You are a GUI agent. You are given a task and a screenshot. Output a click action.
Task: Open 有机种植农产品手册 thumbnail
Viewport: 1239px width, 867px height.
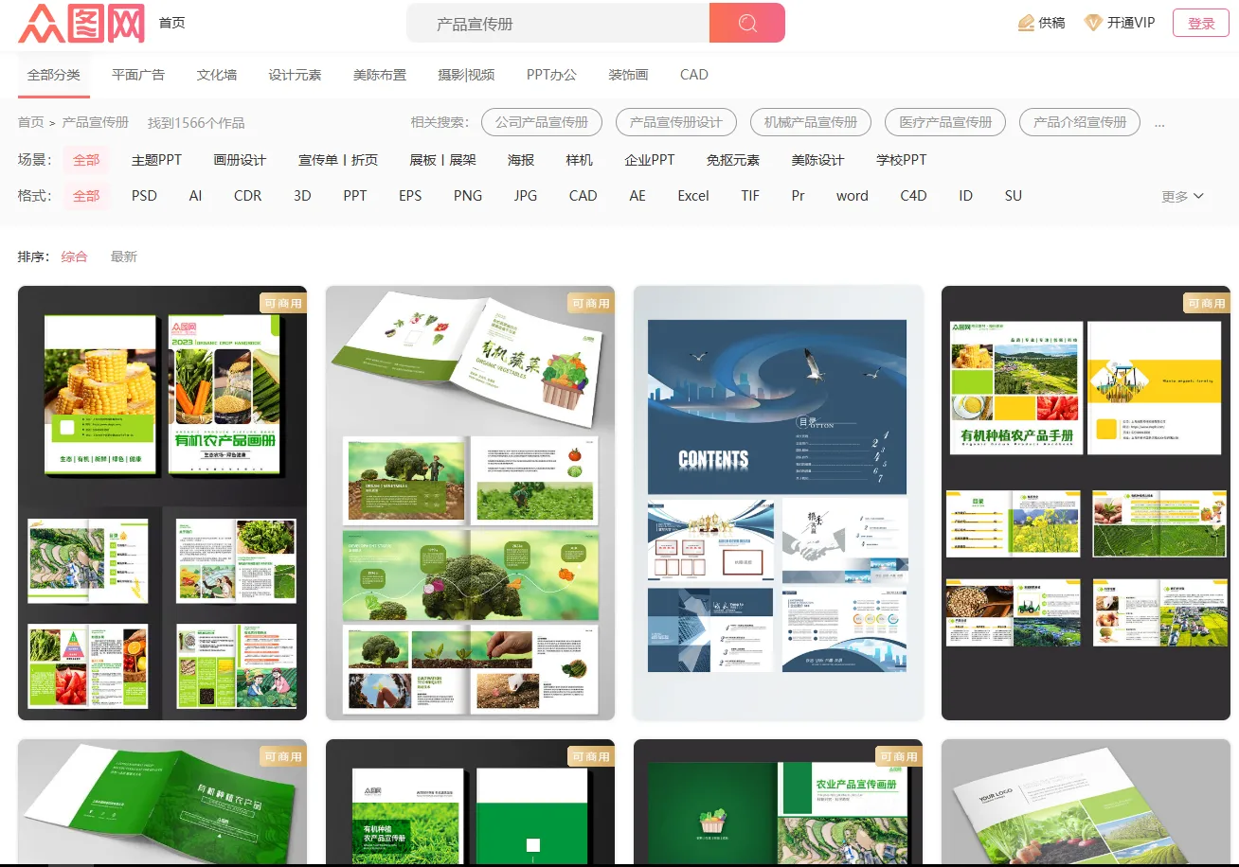pyautogui.click(x=1086, y=503)
